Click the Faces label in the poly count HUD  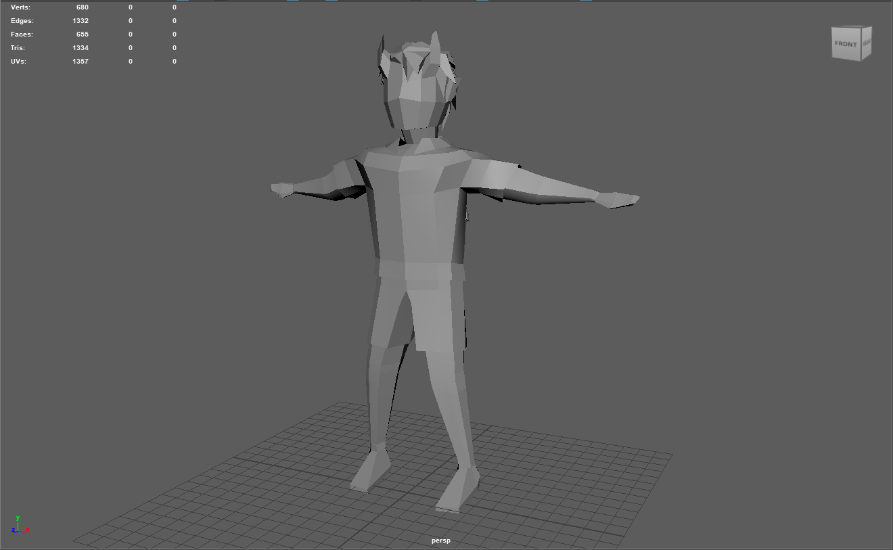[22, 35]
